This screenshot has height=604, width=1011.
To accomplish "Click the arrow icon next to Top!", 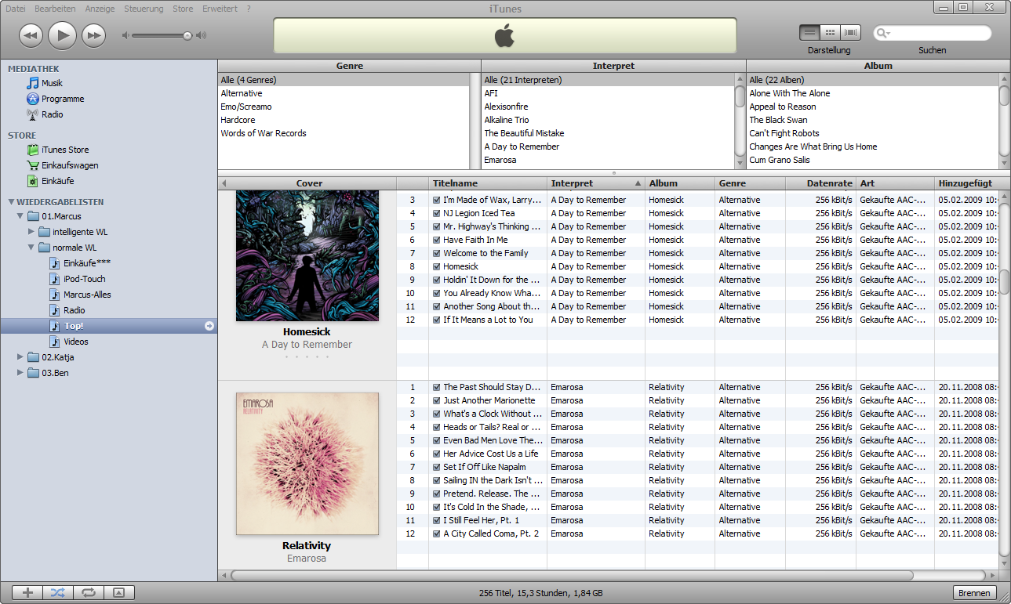I will [x=209, y=326].
